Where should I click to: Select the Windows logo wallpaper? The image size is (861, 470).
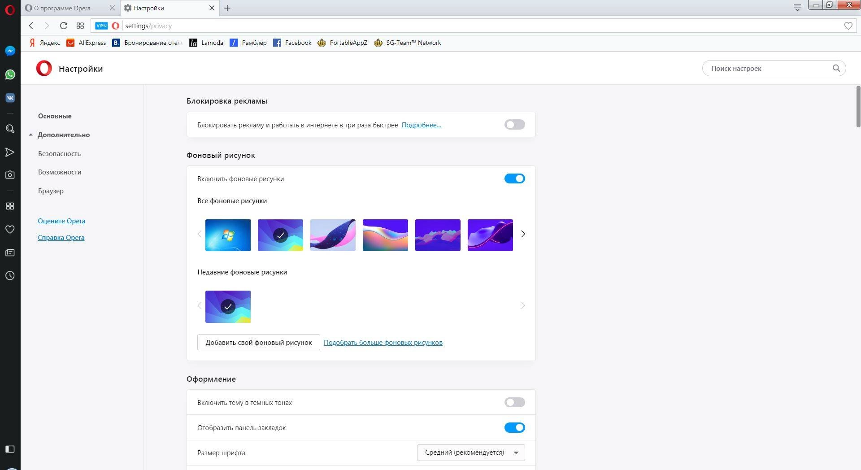(x=228, y=235)
